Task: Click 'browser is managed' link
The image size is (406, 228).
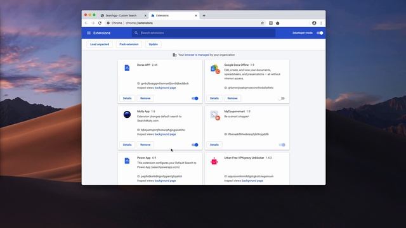Action: [x=197, y=55]
